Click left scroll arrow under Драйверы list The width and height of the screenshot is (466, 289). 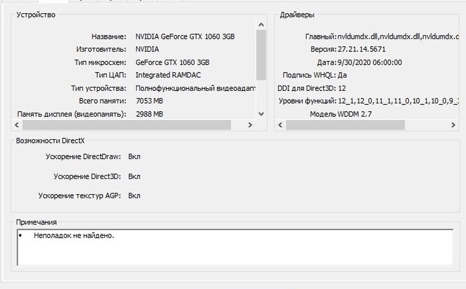(x=280, y=125)
